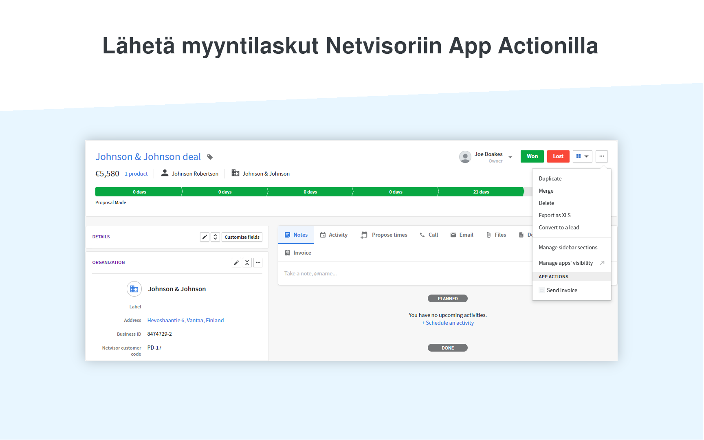Click the Propose times calendar icon
This screenshot has height=440, width=704.
click(x=364, y=235)
